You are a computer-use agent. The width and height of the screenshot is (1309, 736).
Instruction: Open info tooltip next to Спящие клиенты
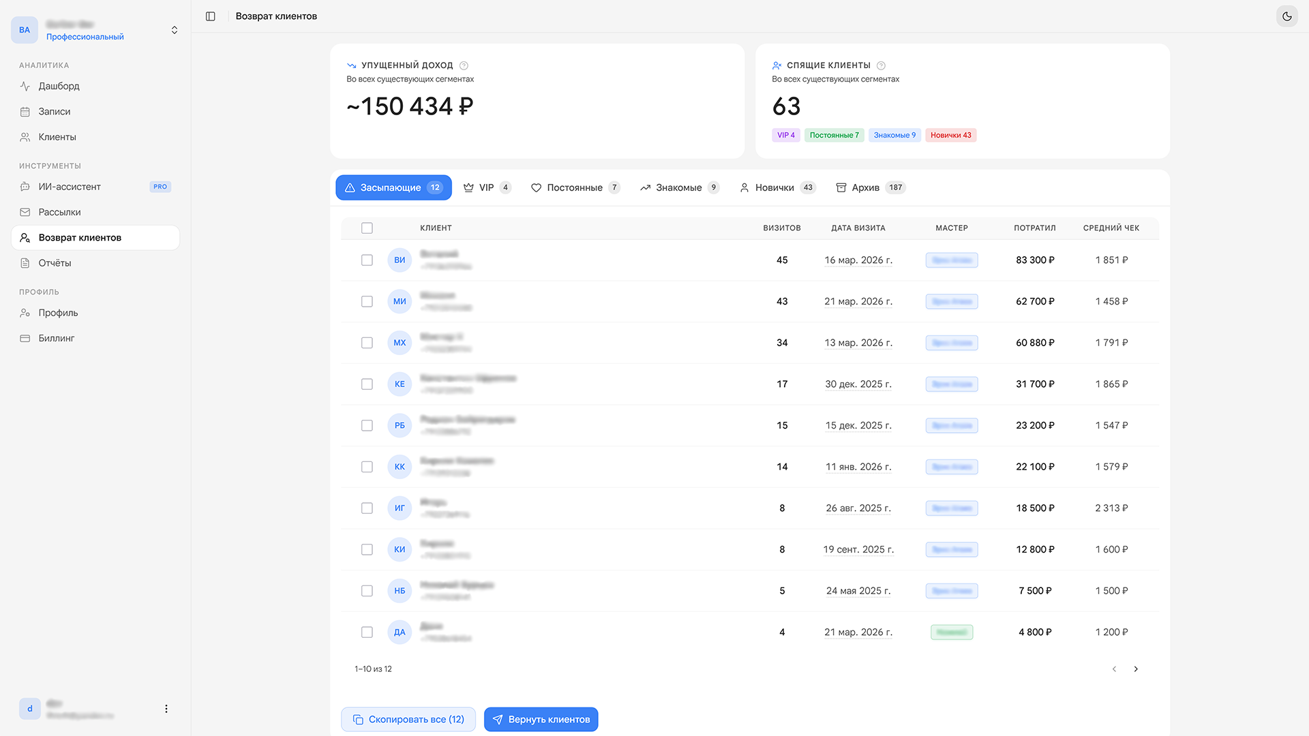click(x=881, y=65)
